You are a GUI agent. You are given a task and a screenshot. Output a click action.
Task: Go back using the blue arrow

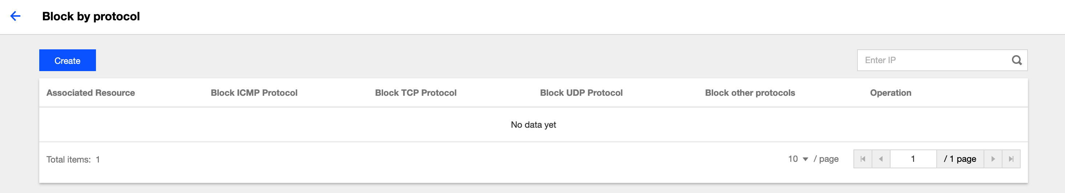point(15,16)
